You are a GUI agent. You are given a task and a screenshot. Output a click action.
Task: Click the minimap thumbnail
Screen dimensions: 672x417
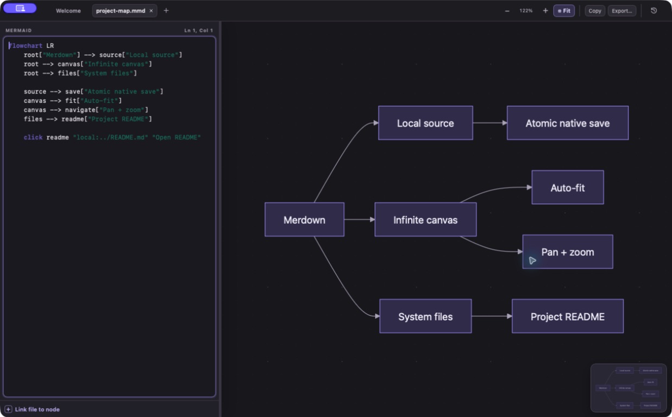pos(629,388)
